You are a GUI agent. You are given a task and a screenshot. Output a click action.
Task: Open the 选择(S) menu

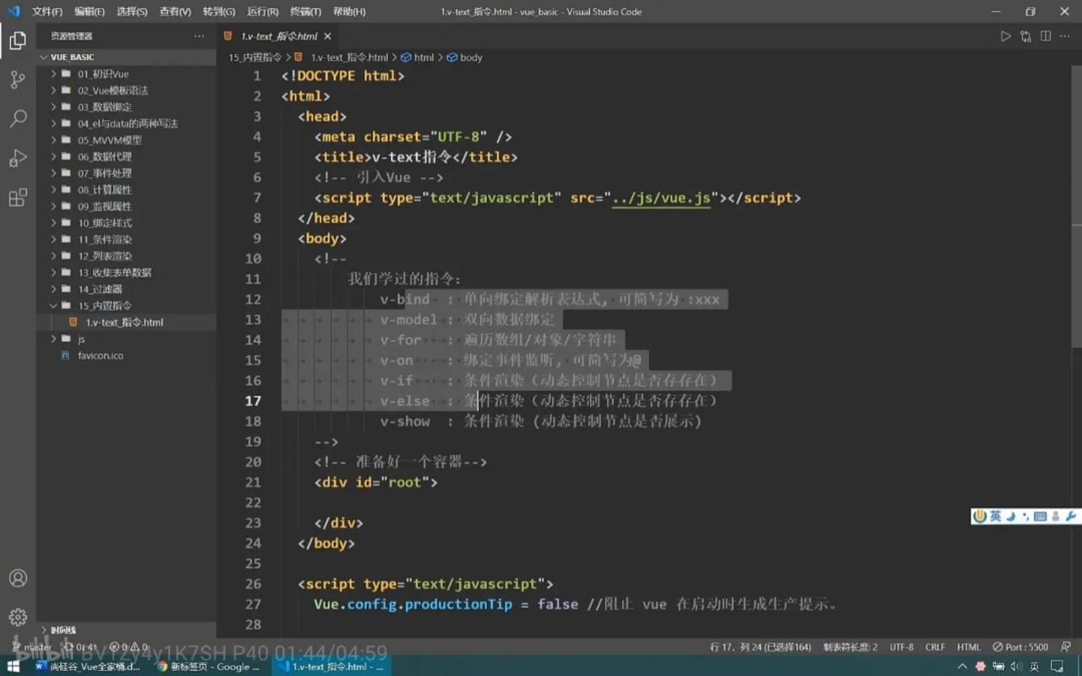(x=132, y=12)
